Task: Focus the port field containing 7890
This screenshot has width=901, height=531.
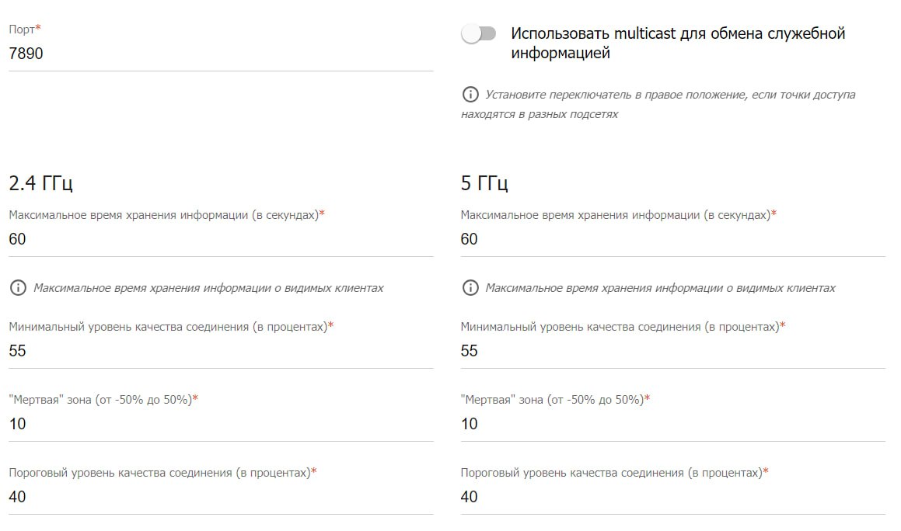Action: click(x=221, y=54)
